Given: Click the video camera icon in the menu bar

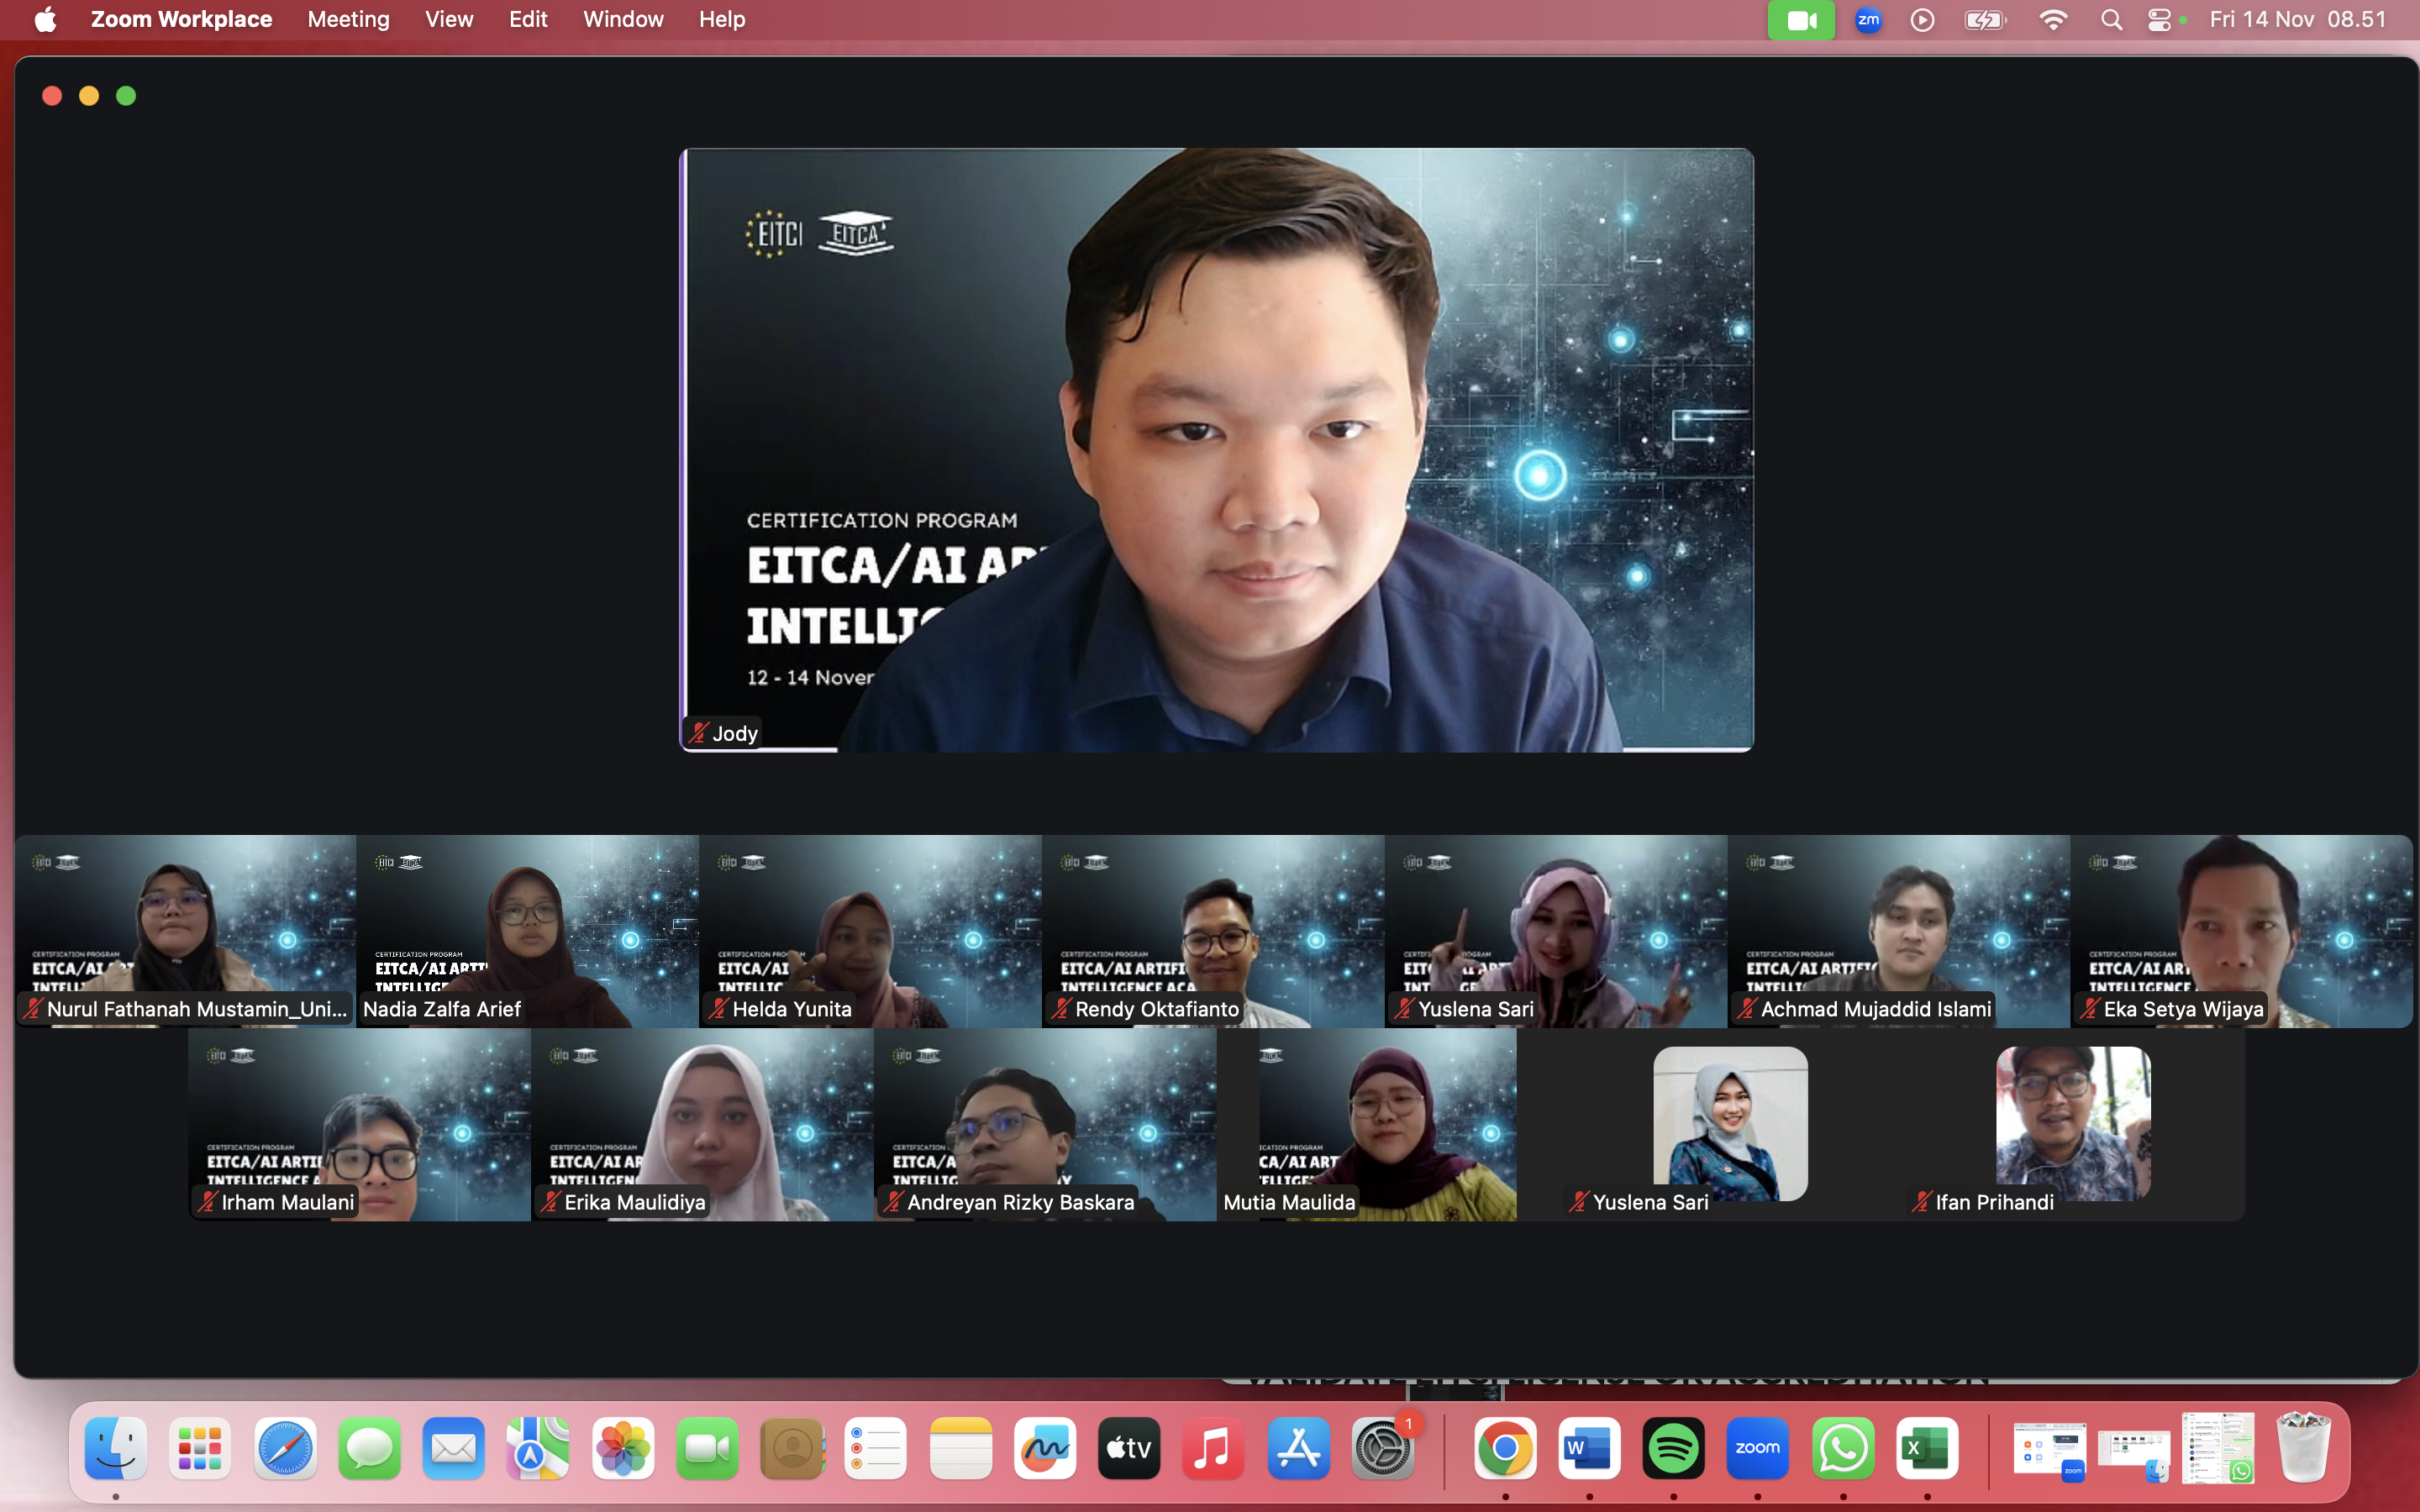Looking at the screenshot, I should [x=1802, y=19].
